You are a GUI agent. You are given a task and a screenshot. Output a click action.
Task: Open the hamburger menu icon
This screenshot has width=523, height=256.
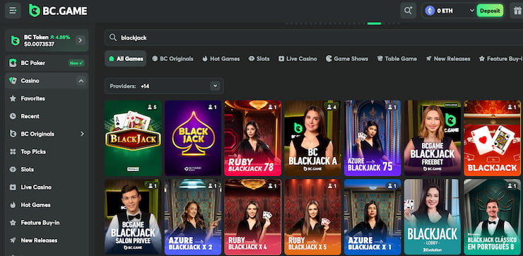click(13, 11)
